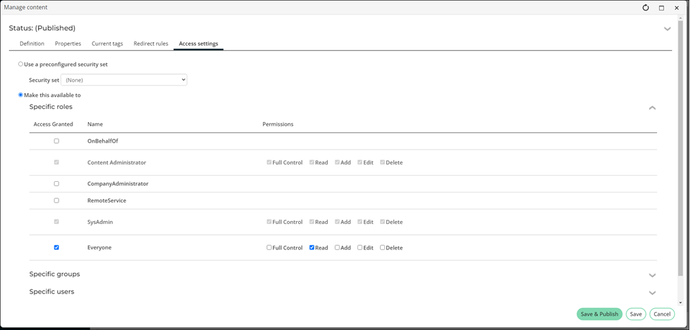
Task: Revoke access for Everyone role
Action: pos(57,247)
